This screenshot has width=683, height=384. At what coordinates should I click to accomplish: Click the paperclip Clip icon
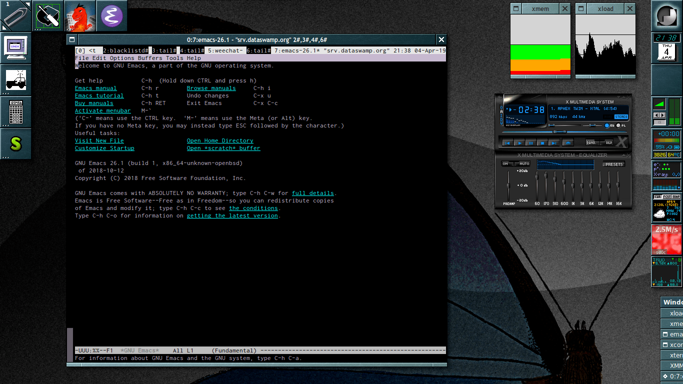pyautogui.click(x=16, y=16)
